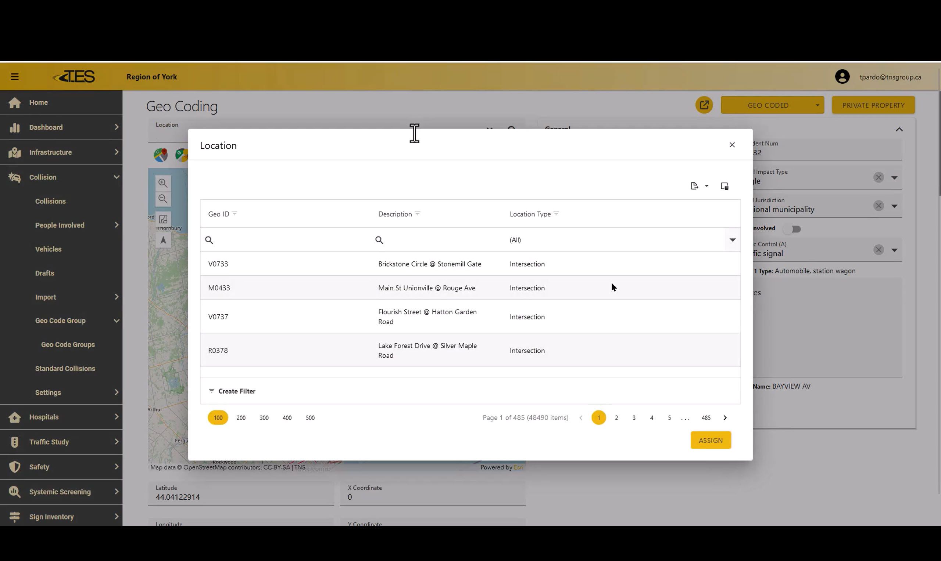Click the export data icon in dialog
Image resolution: width=941 pixels, height=561 pixels.
694,186
